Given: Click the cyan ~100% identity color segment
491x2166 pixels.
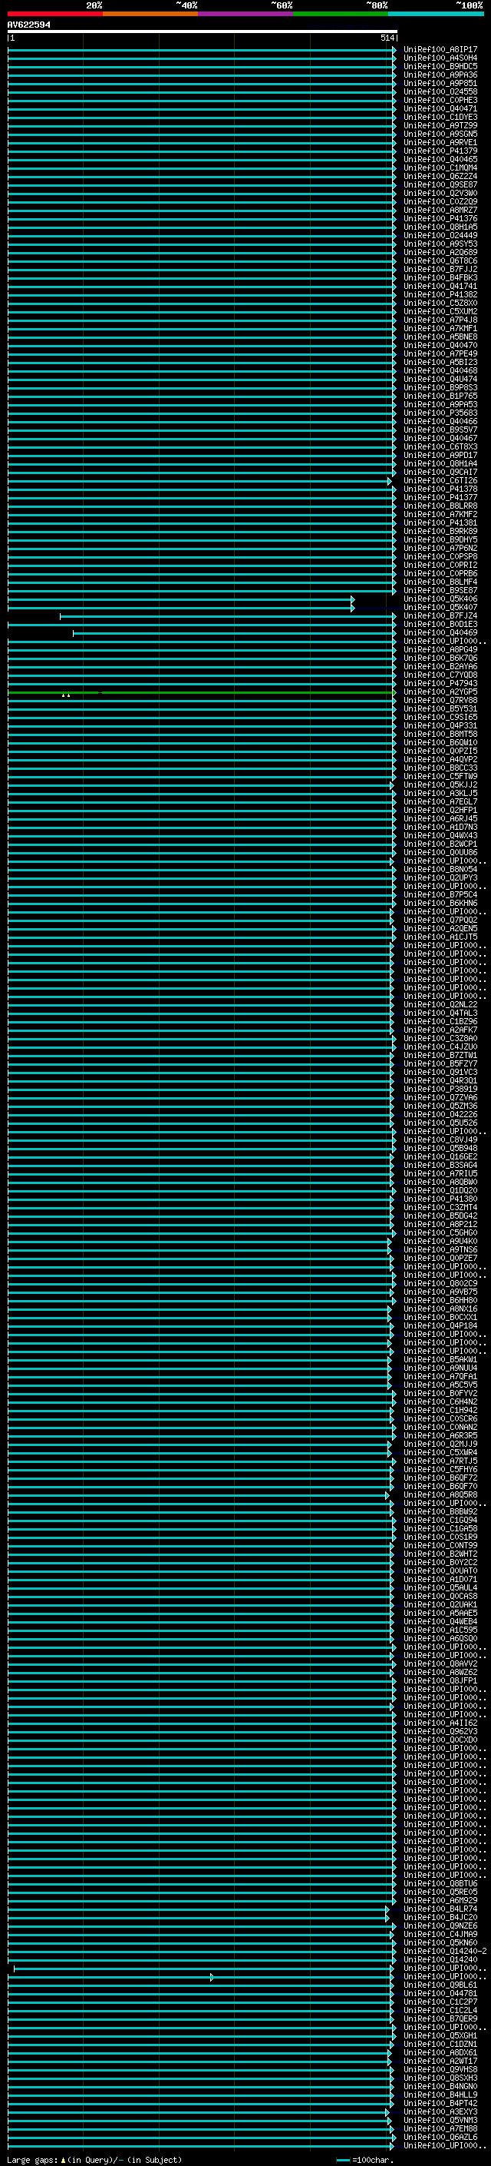Looking at the screenshot, I should pos(437,14).
